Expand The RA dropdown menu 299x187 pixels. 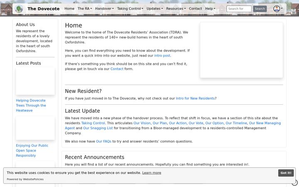85,9
